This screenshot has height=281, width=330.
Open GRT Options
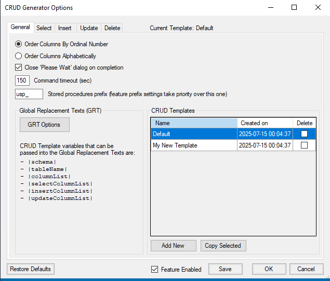tap(44, 125)
